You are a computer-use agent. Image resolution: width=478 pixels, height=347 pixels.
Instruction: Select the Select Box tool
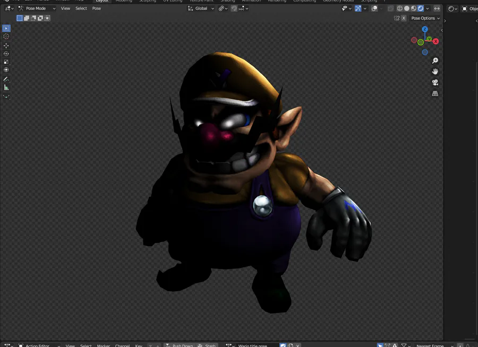6,28
